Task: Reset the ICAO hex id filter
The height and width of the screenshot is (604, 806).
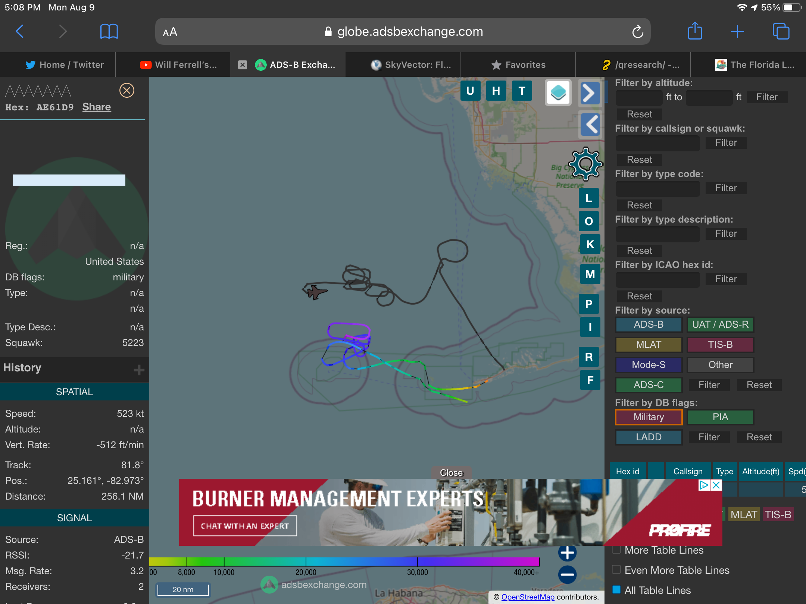Action: [x=639, y=296]
